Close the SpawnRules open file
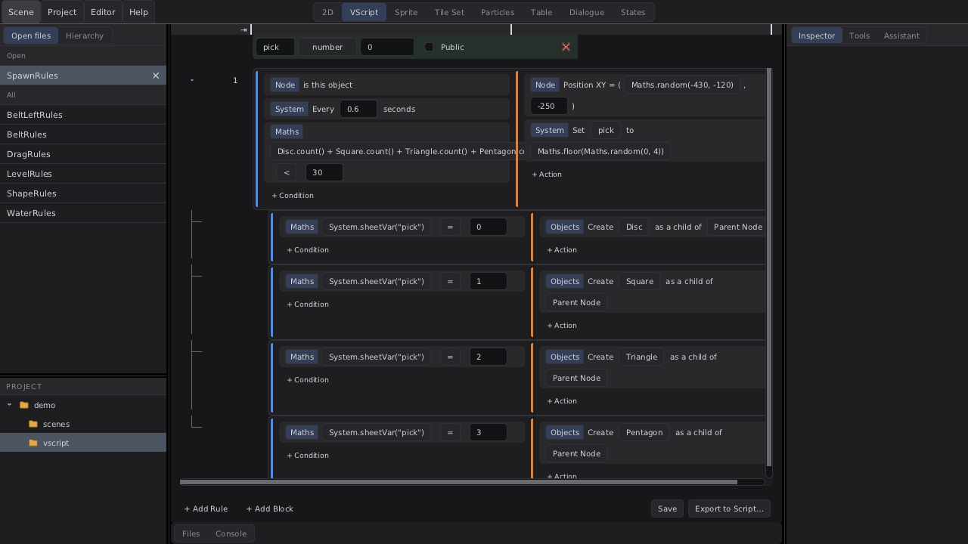 point(156,76)
